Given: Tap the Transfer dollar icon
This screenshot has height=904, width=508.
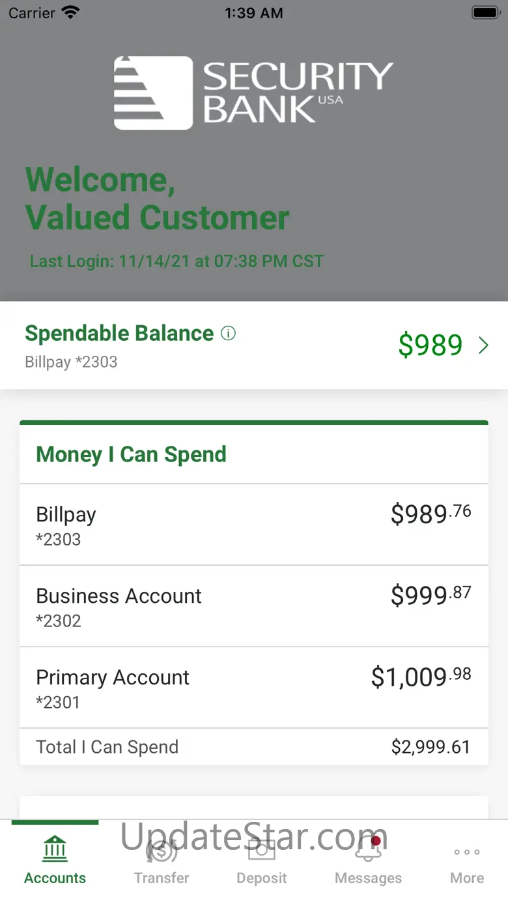Looking at the screenshot, I should (162, 850).
